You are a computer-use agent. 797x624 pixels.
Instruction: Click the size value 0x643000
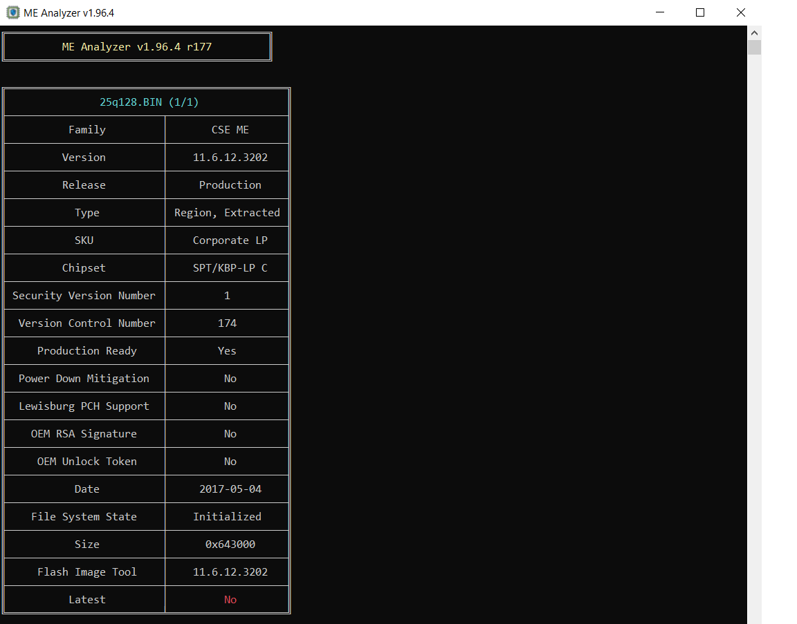point(230,545)
